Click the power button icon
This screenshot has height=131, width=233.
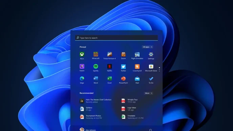click(x=150, y=130)
